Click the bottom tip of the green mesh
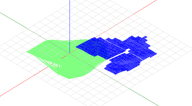 click(69, 78)
